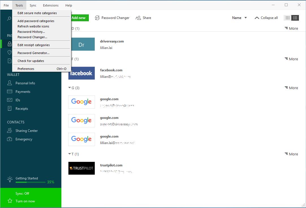Click the IDs card icon
This screenshot has height=208, width=306.
click(x=10, y=100)
